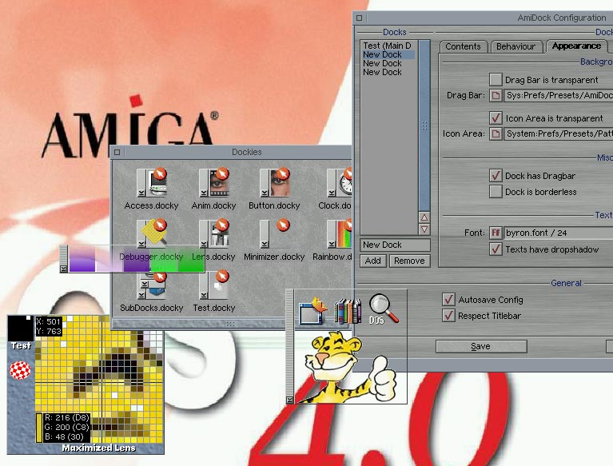
Task: Click the docks list scroll down arrow
Action: (424, 229)
